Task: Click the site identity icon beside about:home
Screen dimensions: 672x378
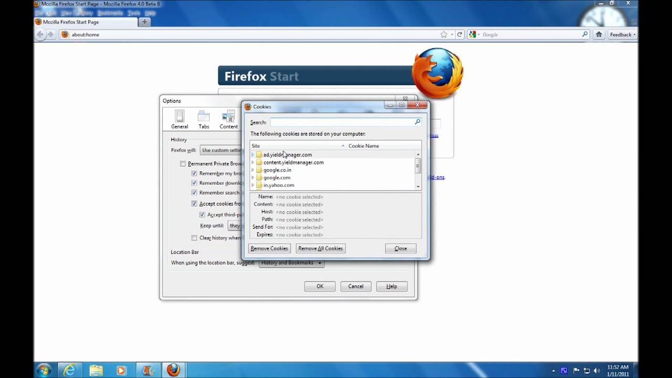Action: point(65,35)
